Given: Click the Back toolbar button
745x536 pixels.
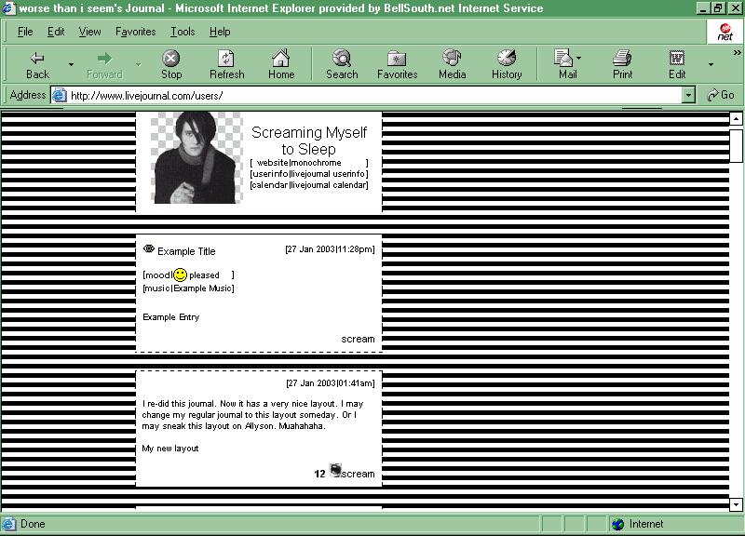Looking at the screenshot, I should tap(37, 65).
